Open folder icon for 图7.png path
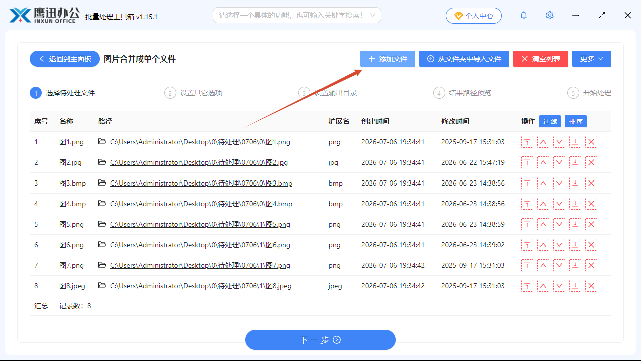 tap(102, 265)
